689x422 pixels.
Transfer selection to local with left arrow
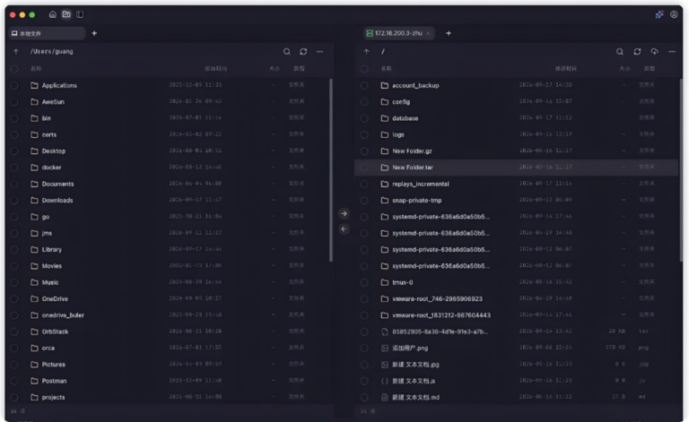coord(344,229)
